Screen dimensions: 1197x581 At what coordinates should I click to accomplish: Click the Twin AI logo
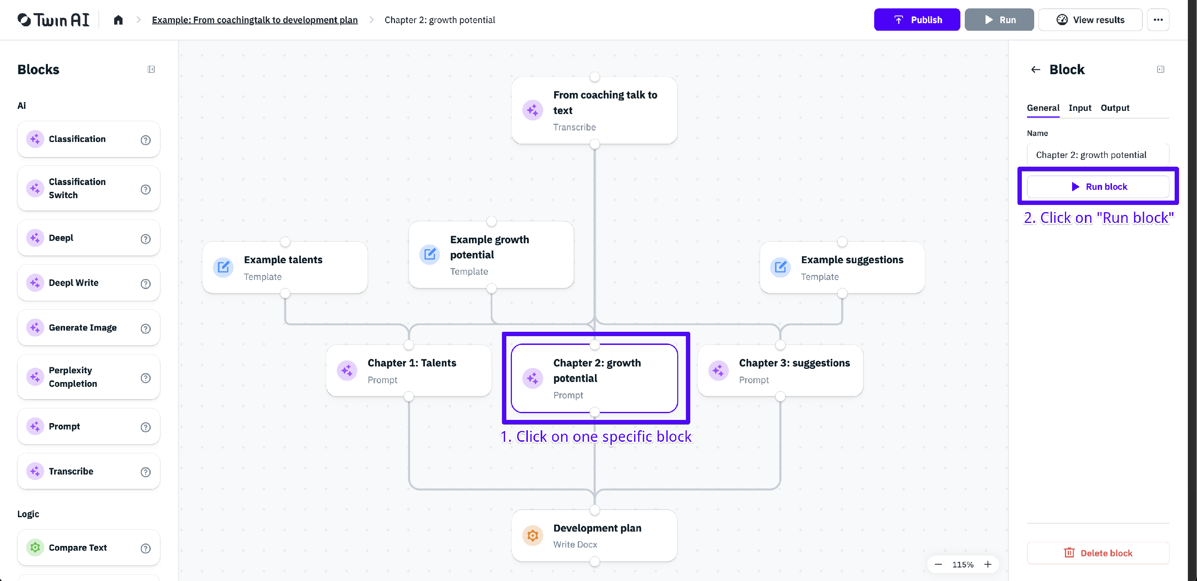(53, 20)
